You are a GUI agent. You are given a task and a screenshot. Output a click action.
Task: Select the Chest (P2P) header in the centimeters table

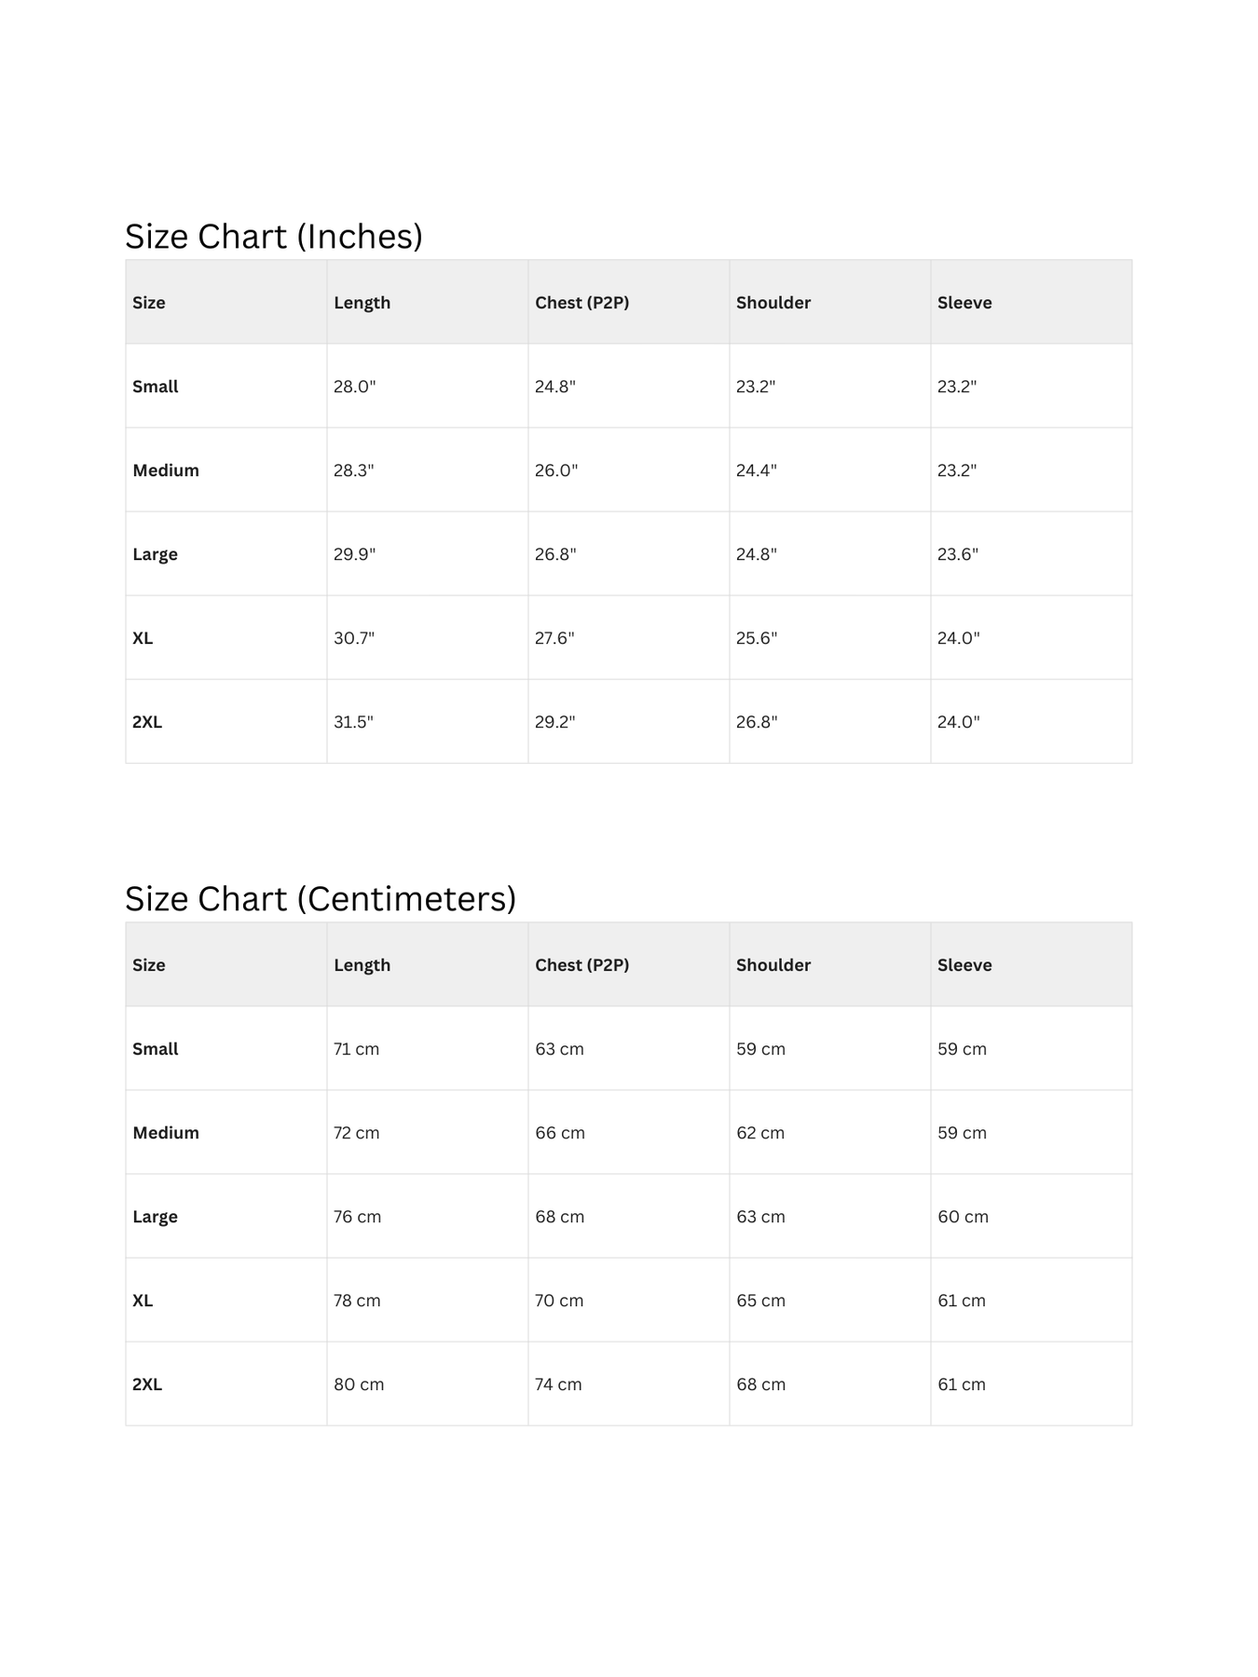point(581,965)
